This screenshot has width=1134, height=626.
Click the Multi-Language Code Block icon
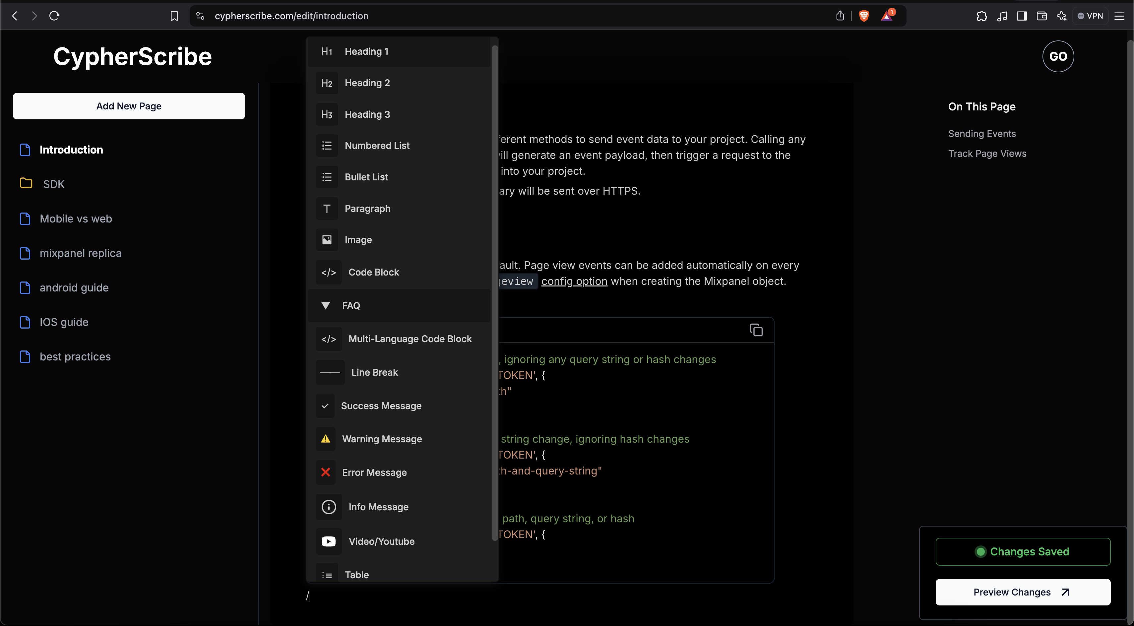click(328, 339)
